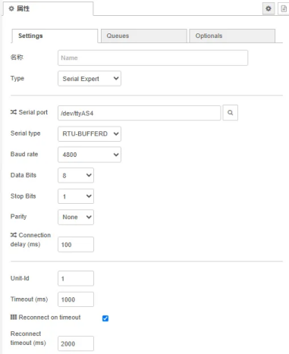Select the 属性 properties tab
This screenshot has width=289, height=354.
[48, 8]
